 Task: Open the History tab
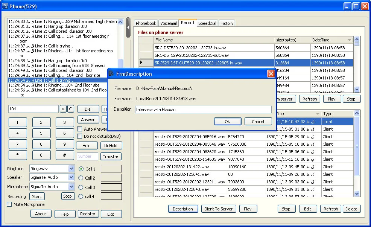pos(227,23)
